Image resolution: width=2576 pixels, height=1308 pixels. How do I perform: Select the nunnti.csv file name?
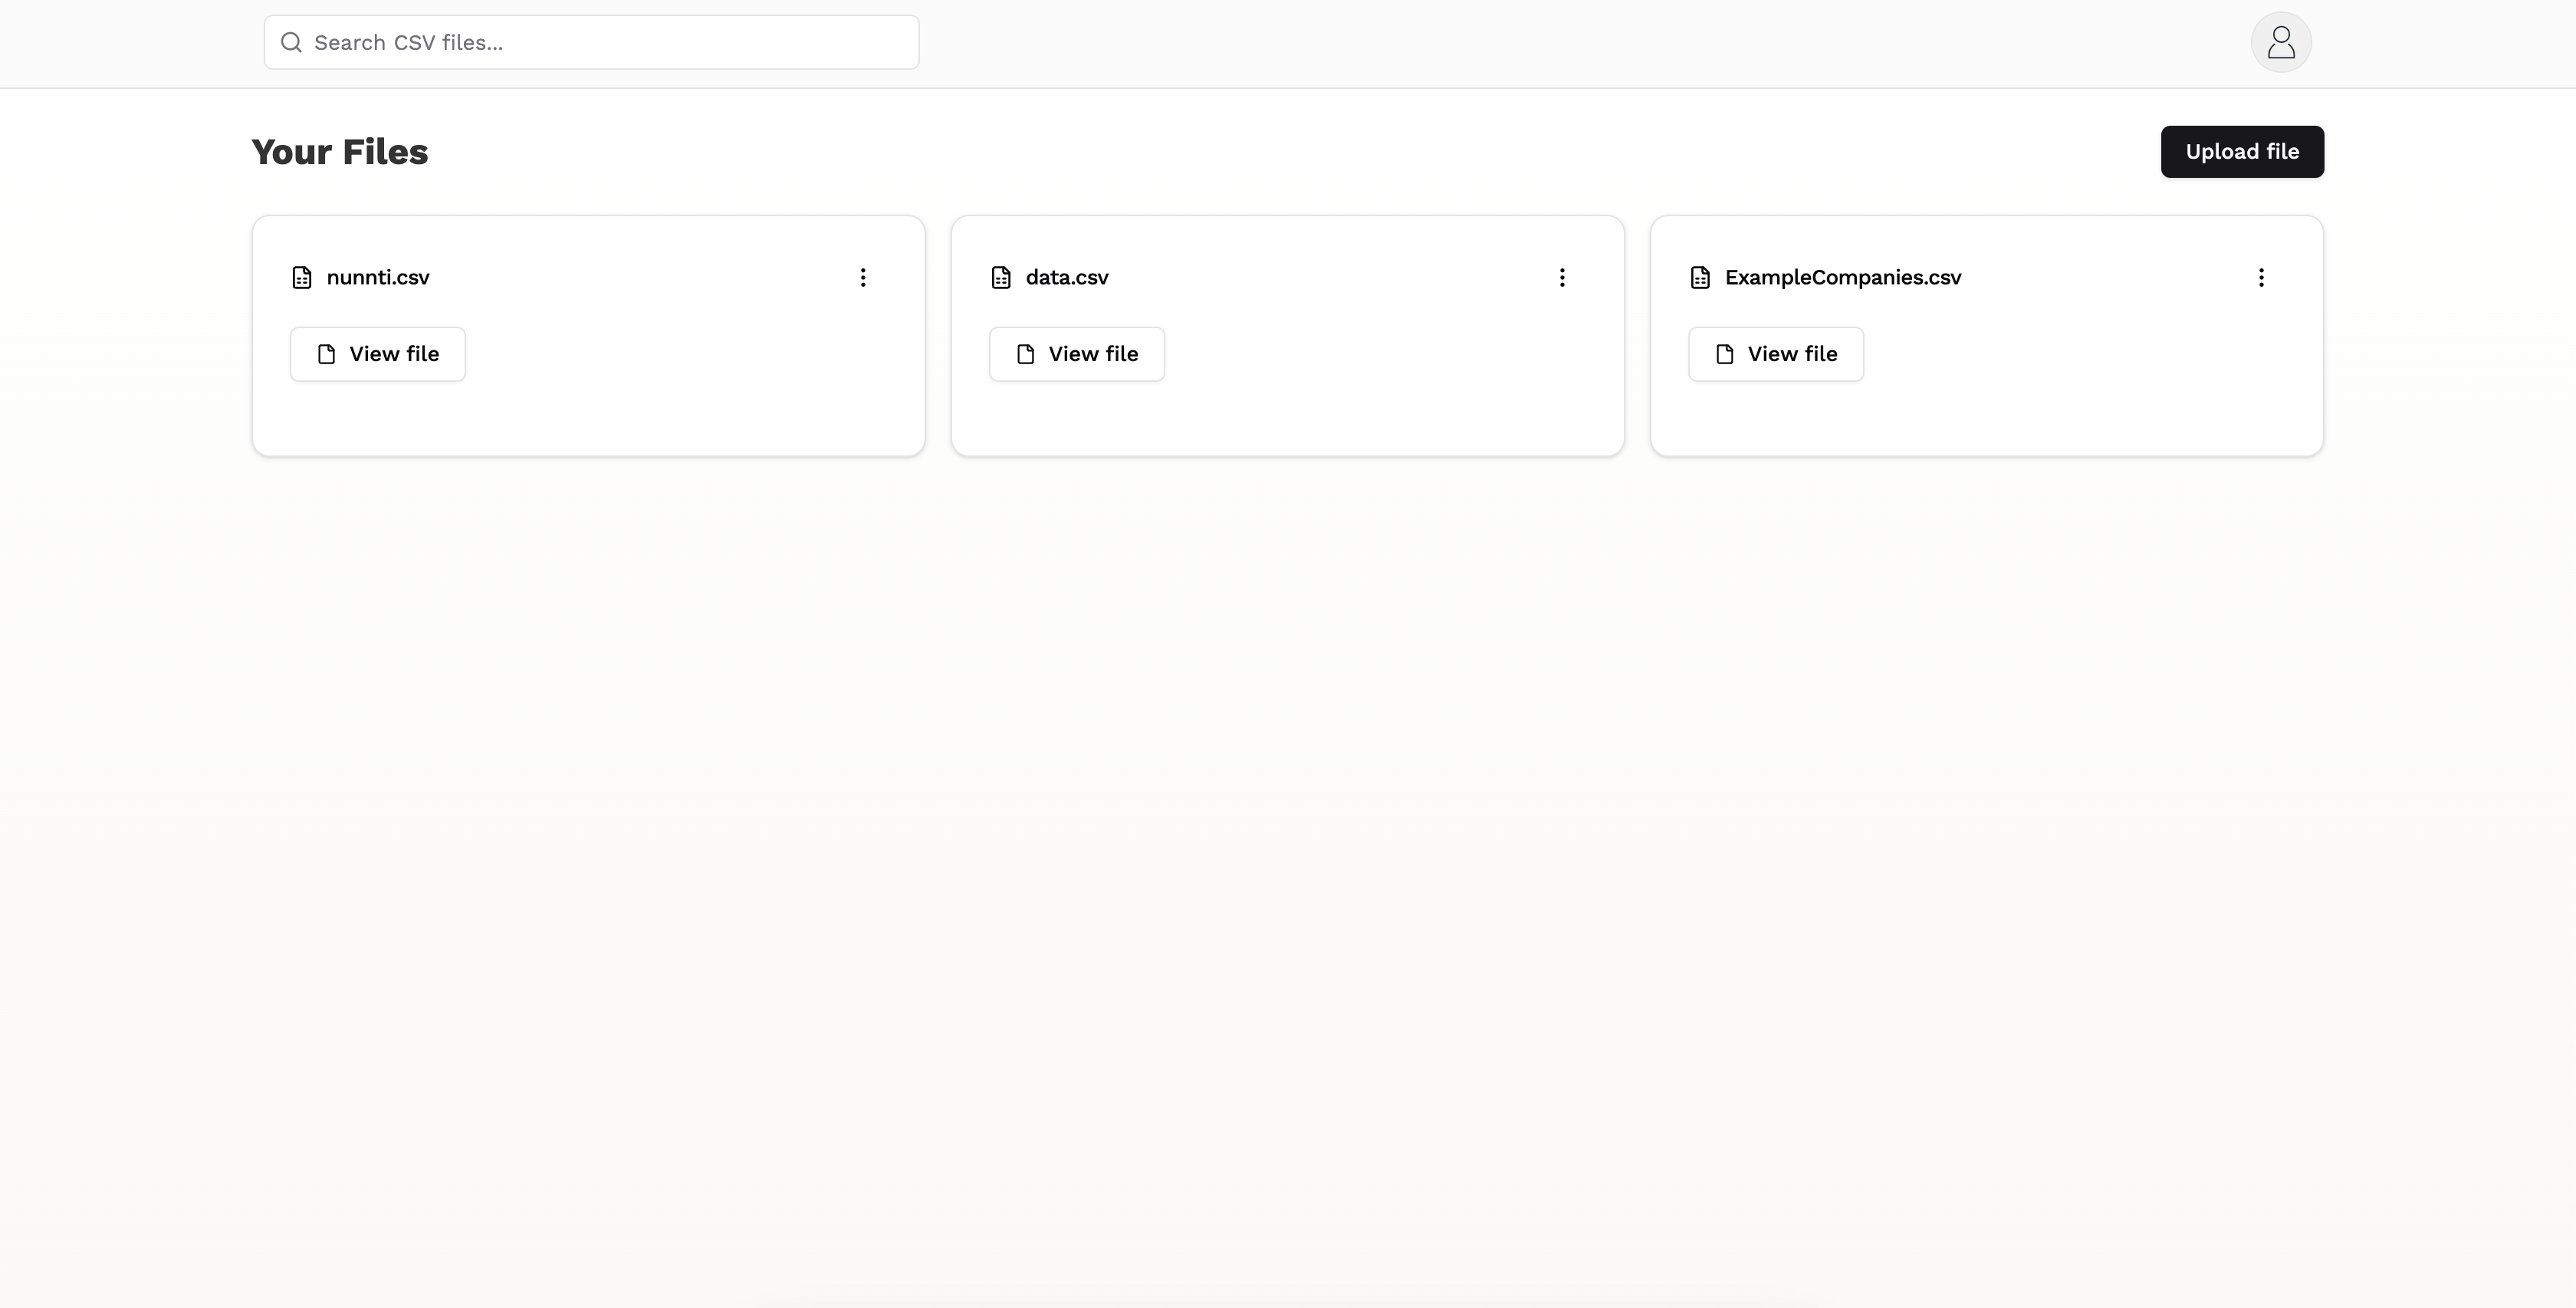[x=378, y=277]
